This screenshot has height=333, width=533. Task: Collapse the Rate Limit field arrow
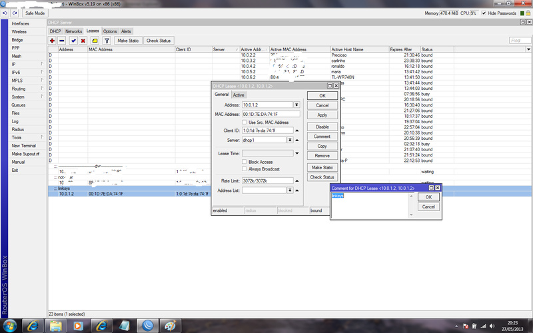click(296, 180)
